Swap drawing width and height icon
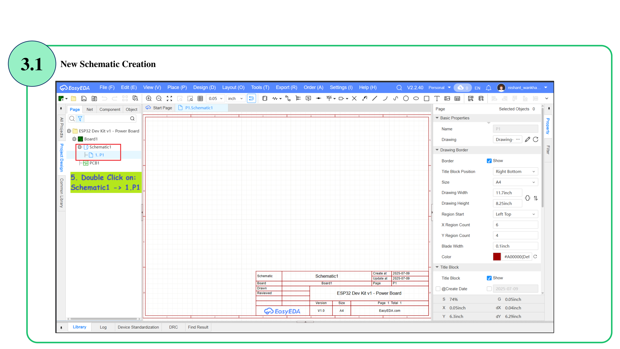 [536, 198]
